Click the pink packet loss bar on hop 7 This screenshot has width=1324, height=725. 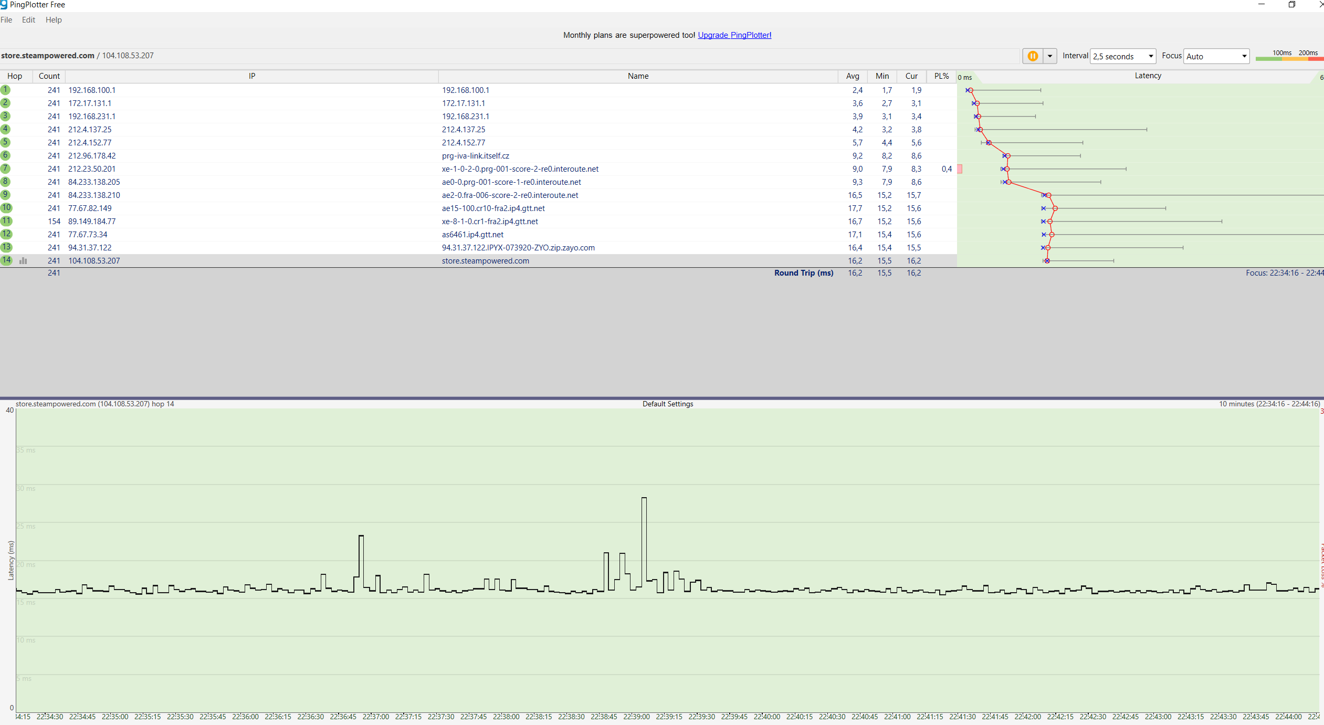pos(960,169)
